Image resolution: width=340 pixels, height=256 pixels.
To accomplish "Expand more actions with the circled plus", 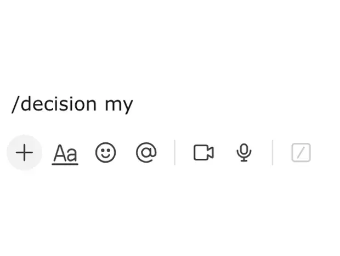I will 24,153.
